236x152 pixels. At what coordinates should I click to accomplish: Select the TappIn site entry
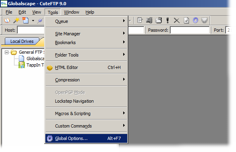point(35,65)
